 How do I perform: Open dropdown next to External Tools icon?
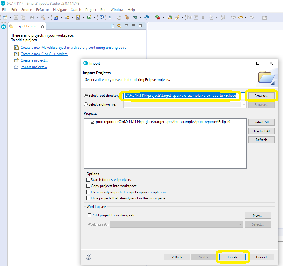point(163,17)
